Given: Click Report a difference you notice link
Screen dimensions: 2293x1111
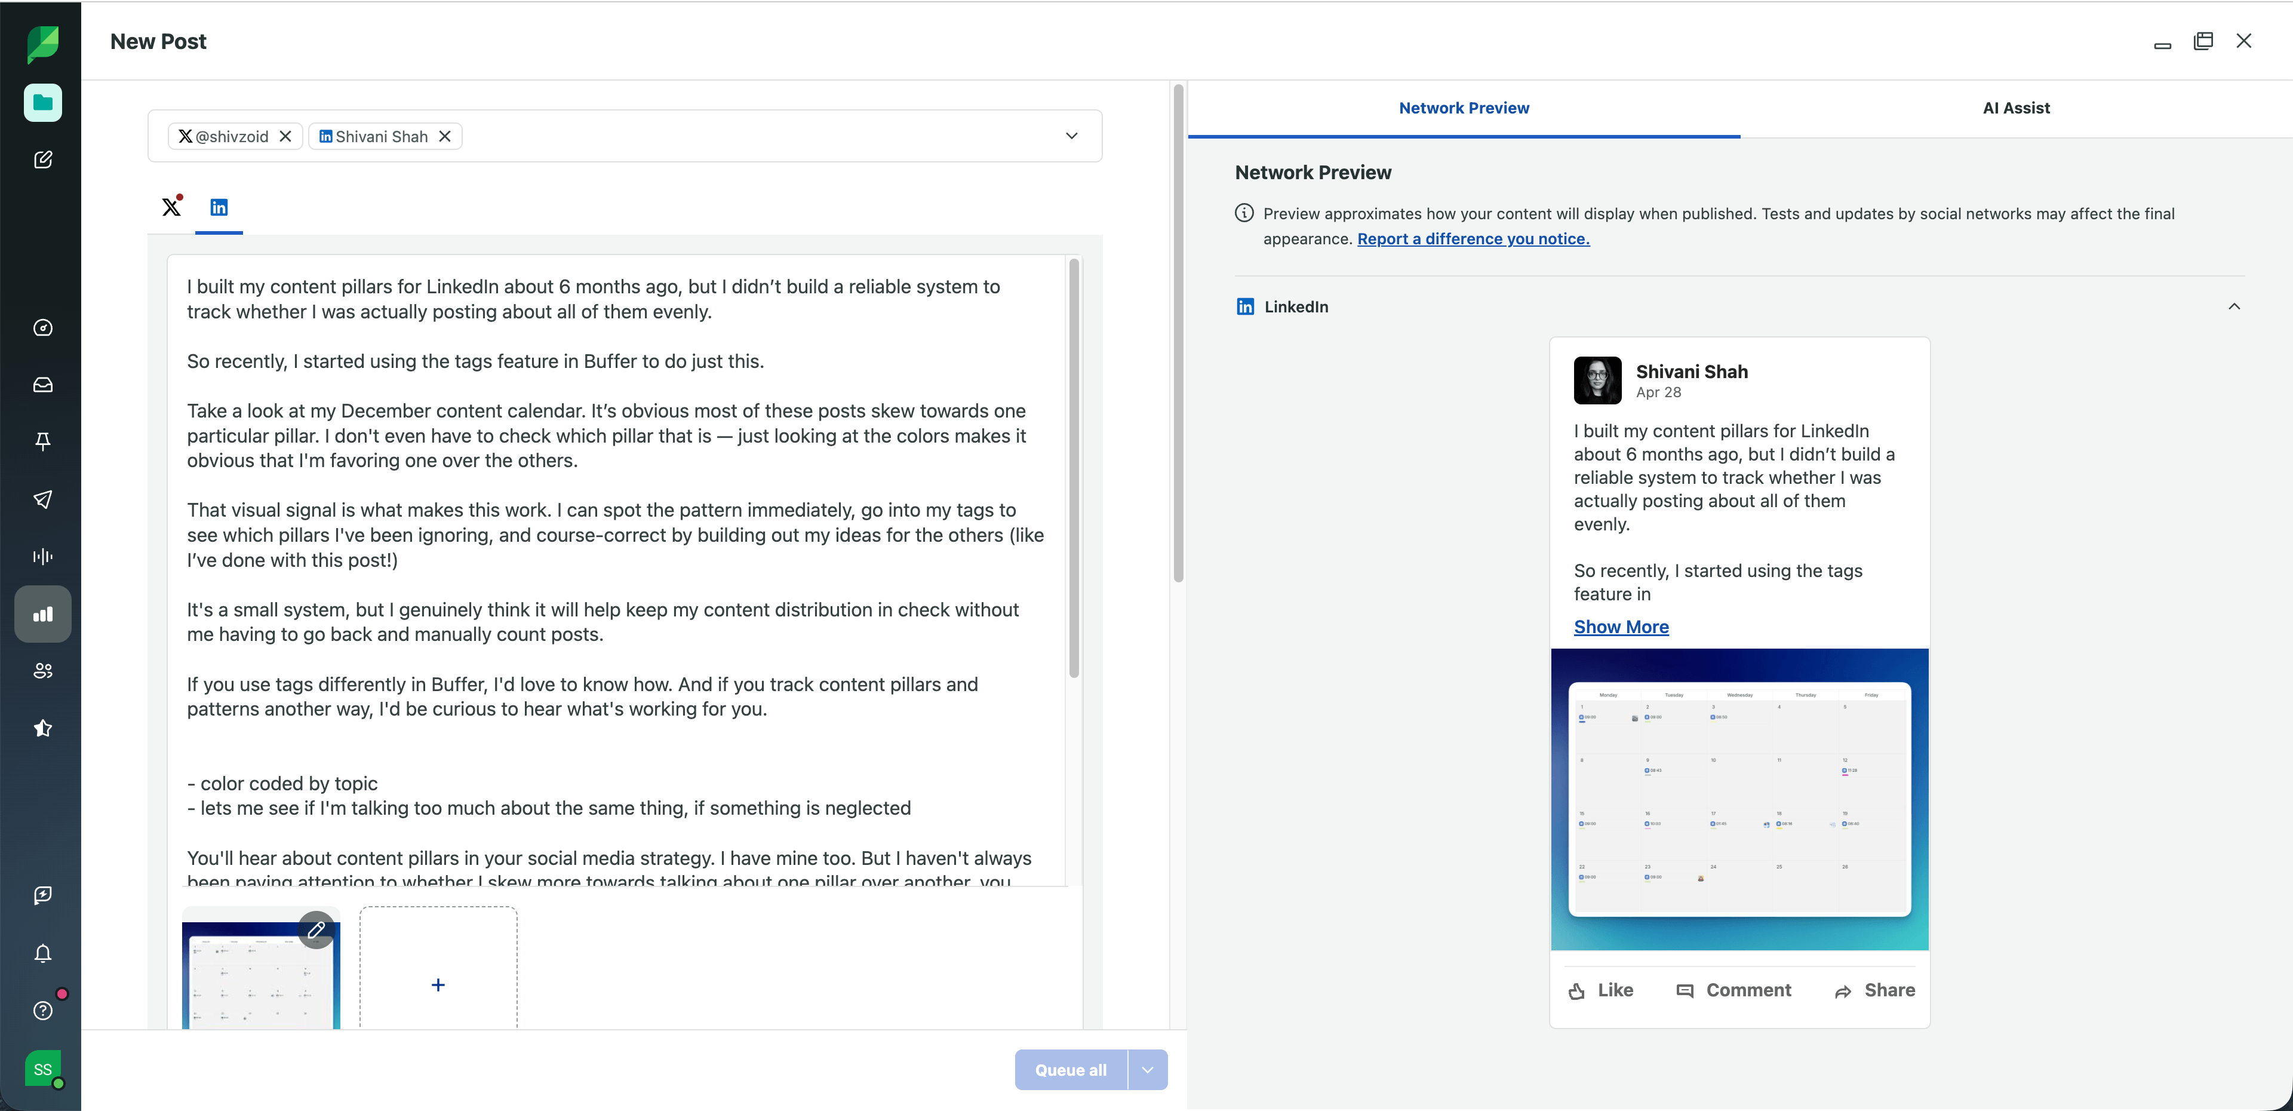Looking at the screenshot, I should pos(1473,238).
